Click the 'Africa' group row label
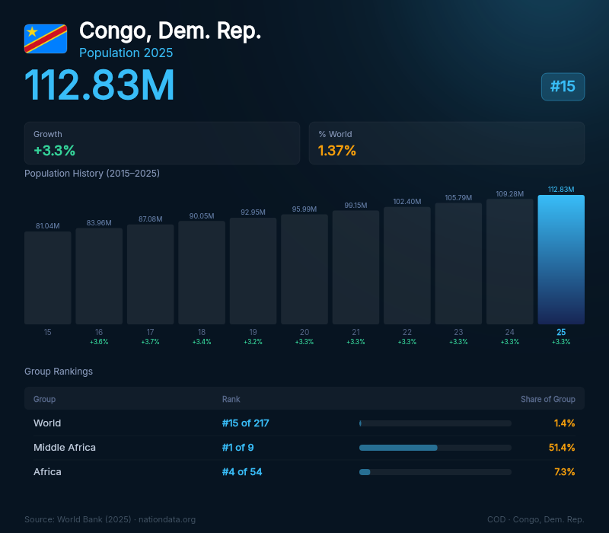The width and height of the screenshot is (609, 533). 47,472
